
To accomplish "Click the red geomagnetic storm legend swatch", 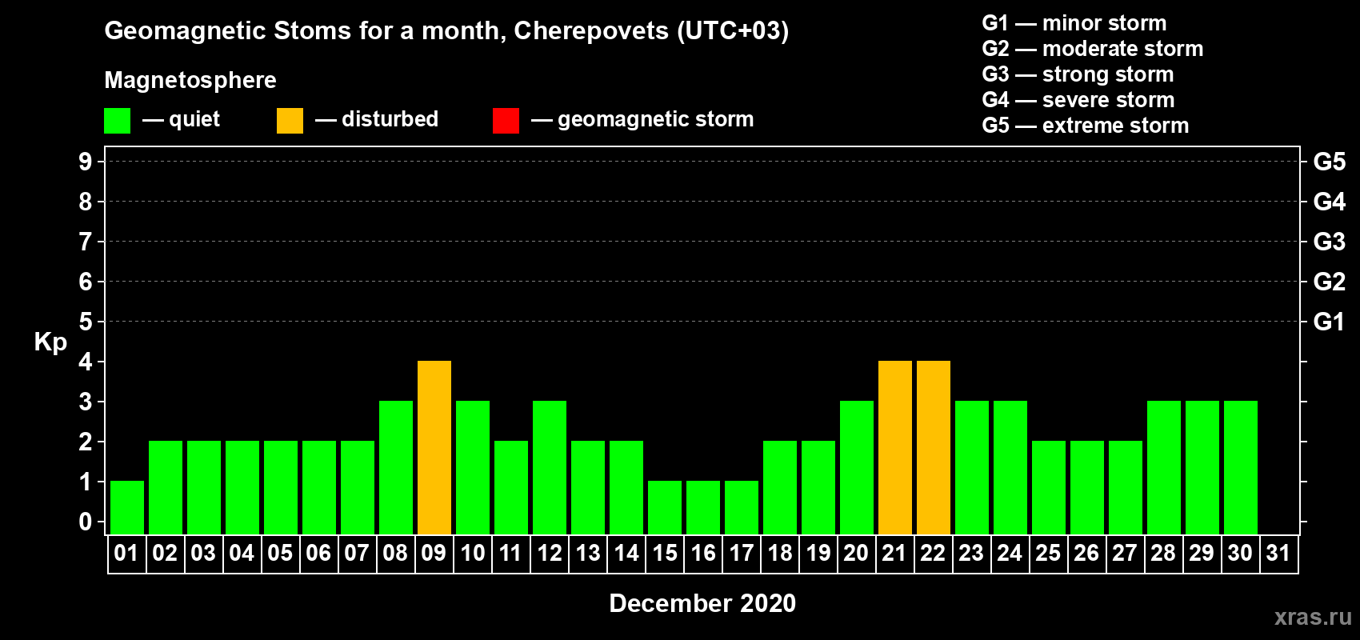I will click(506, 121).
